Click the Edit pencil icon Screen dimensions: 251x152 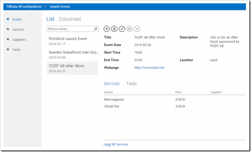122,29
